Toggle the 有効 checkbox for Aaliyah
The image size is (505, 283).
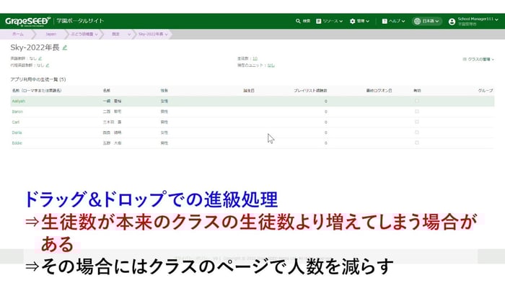(x=417, y=101)
